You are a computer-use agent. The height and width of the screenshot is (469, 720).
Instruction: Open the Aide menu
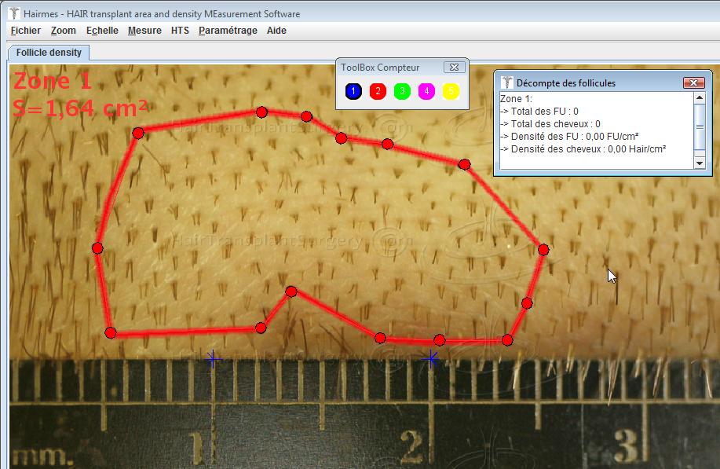[x=276, y=31]
